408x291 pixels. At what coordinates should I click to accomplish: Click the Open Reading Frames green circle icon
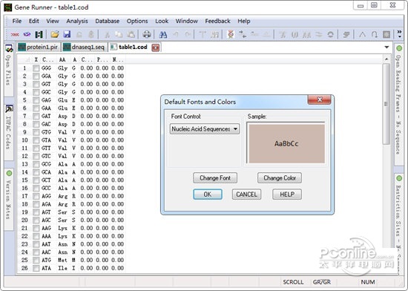pyautogui.click(x=399, y=48)
